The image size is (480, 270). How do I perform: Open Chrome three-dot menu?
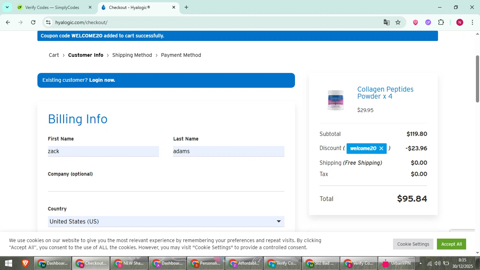tap(472, 22)
